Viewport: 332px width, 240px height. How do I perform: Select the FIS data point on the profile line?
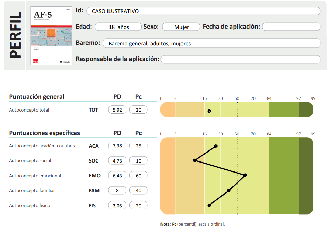click(x=209, y=205)
